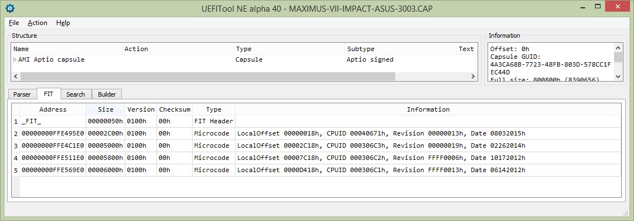Click the Address column header in FIT table
634x221 pixels.
click(x=53, y=109)
